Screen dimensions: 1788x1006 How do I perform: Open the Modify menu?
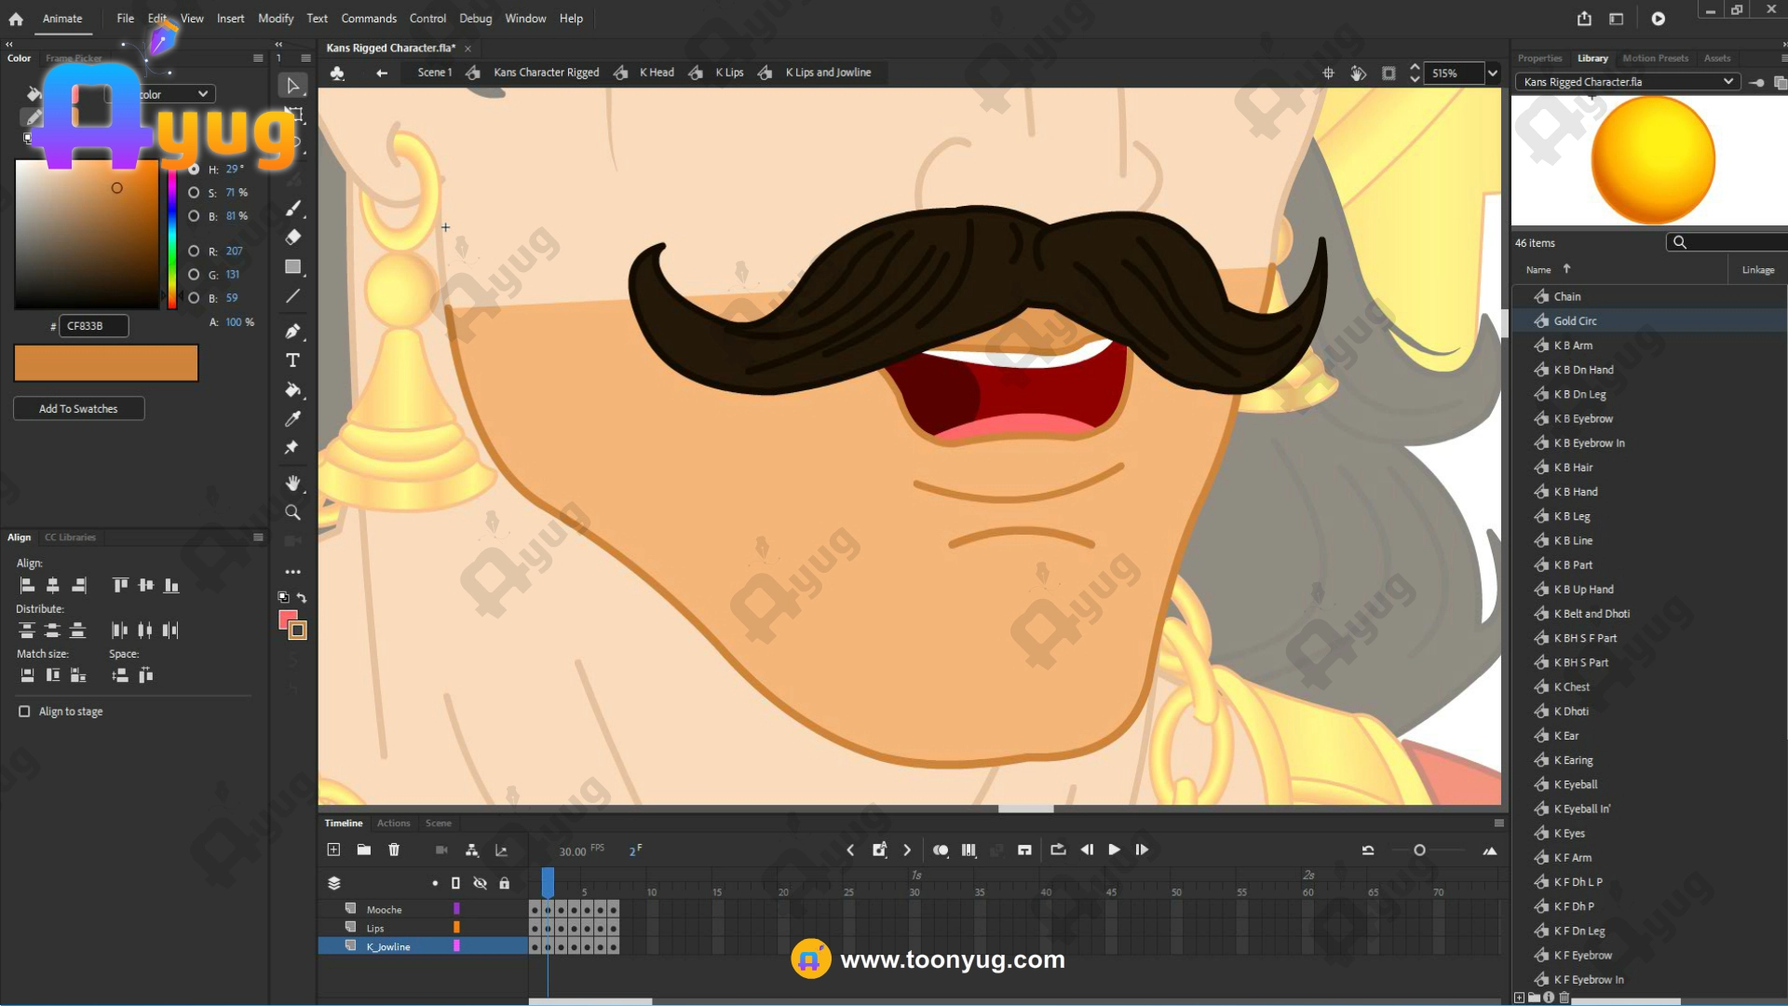tap(275, 19)
